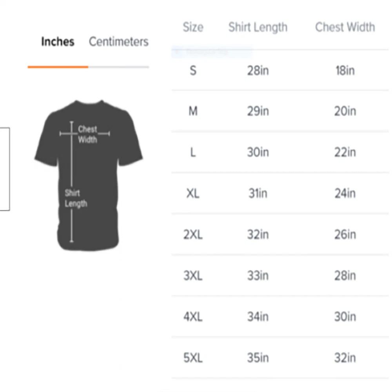Click the Size column header
This screenshot has height=392, width=392.
(x=193, y=27)
